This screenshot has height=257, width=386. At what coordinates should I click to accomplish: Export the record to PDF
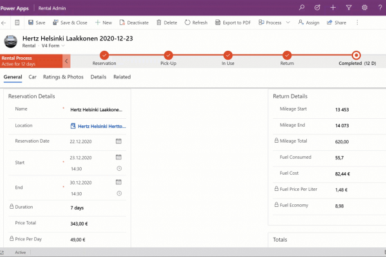point(233,22)
